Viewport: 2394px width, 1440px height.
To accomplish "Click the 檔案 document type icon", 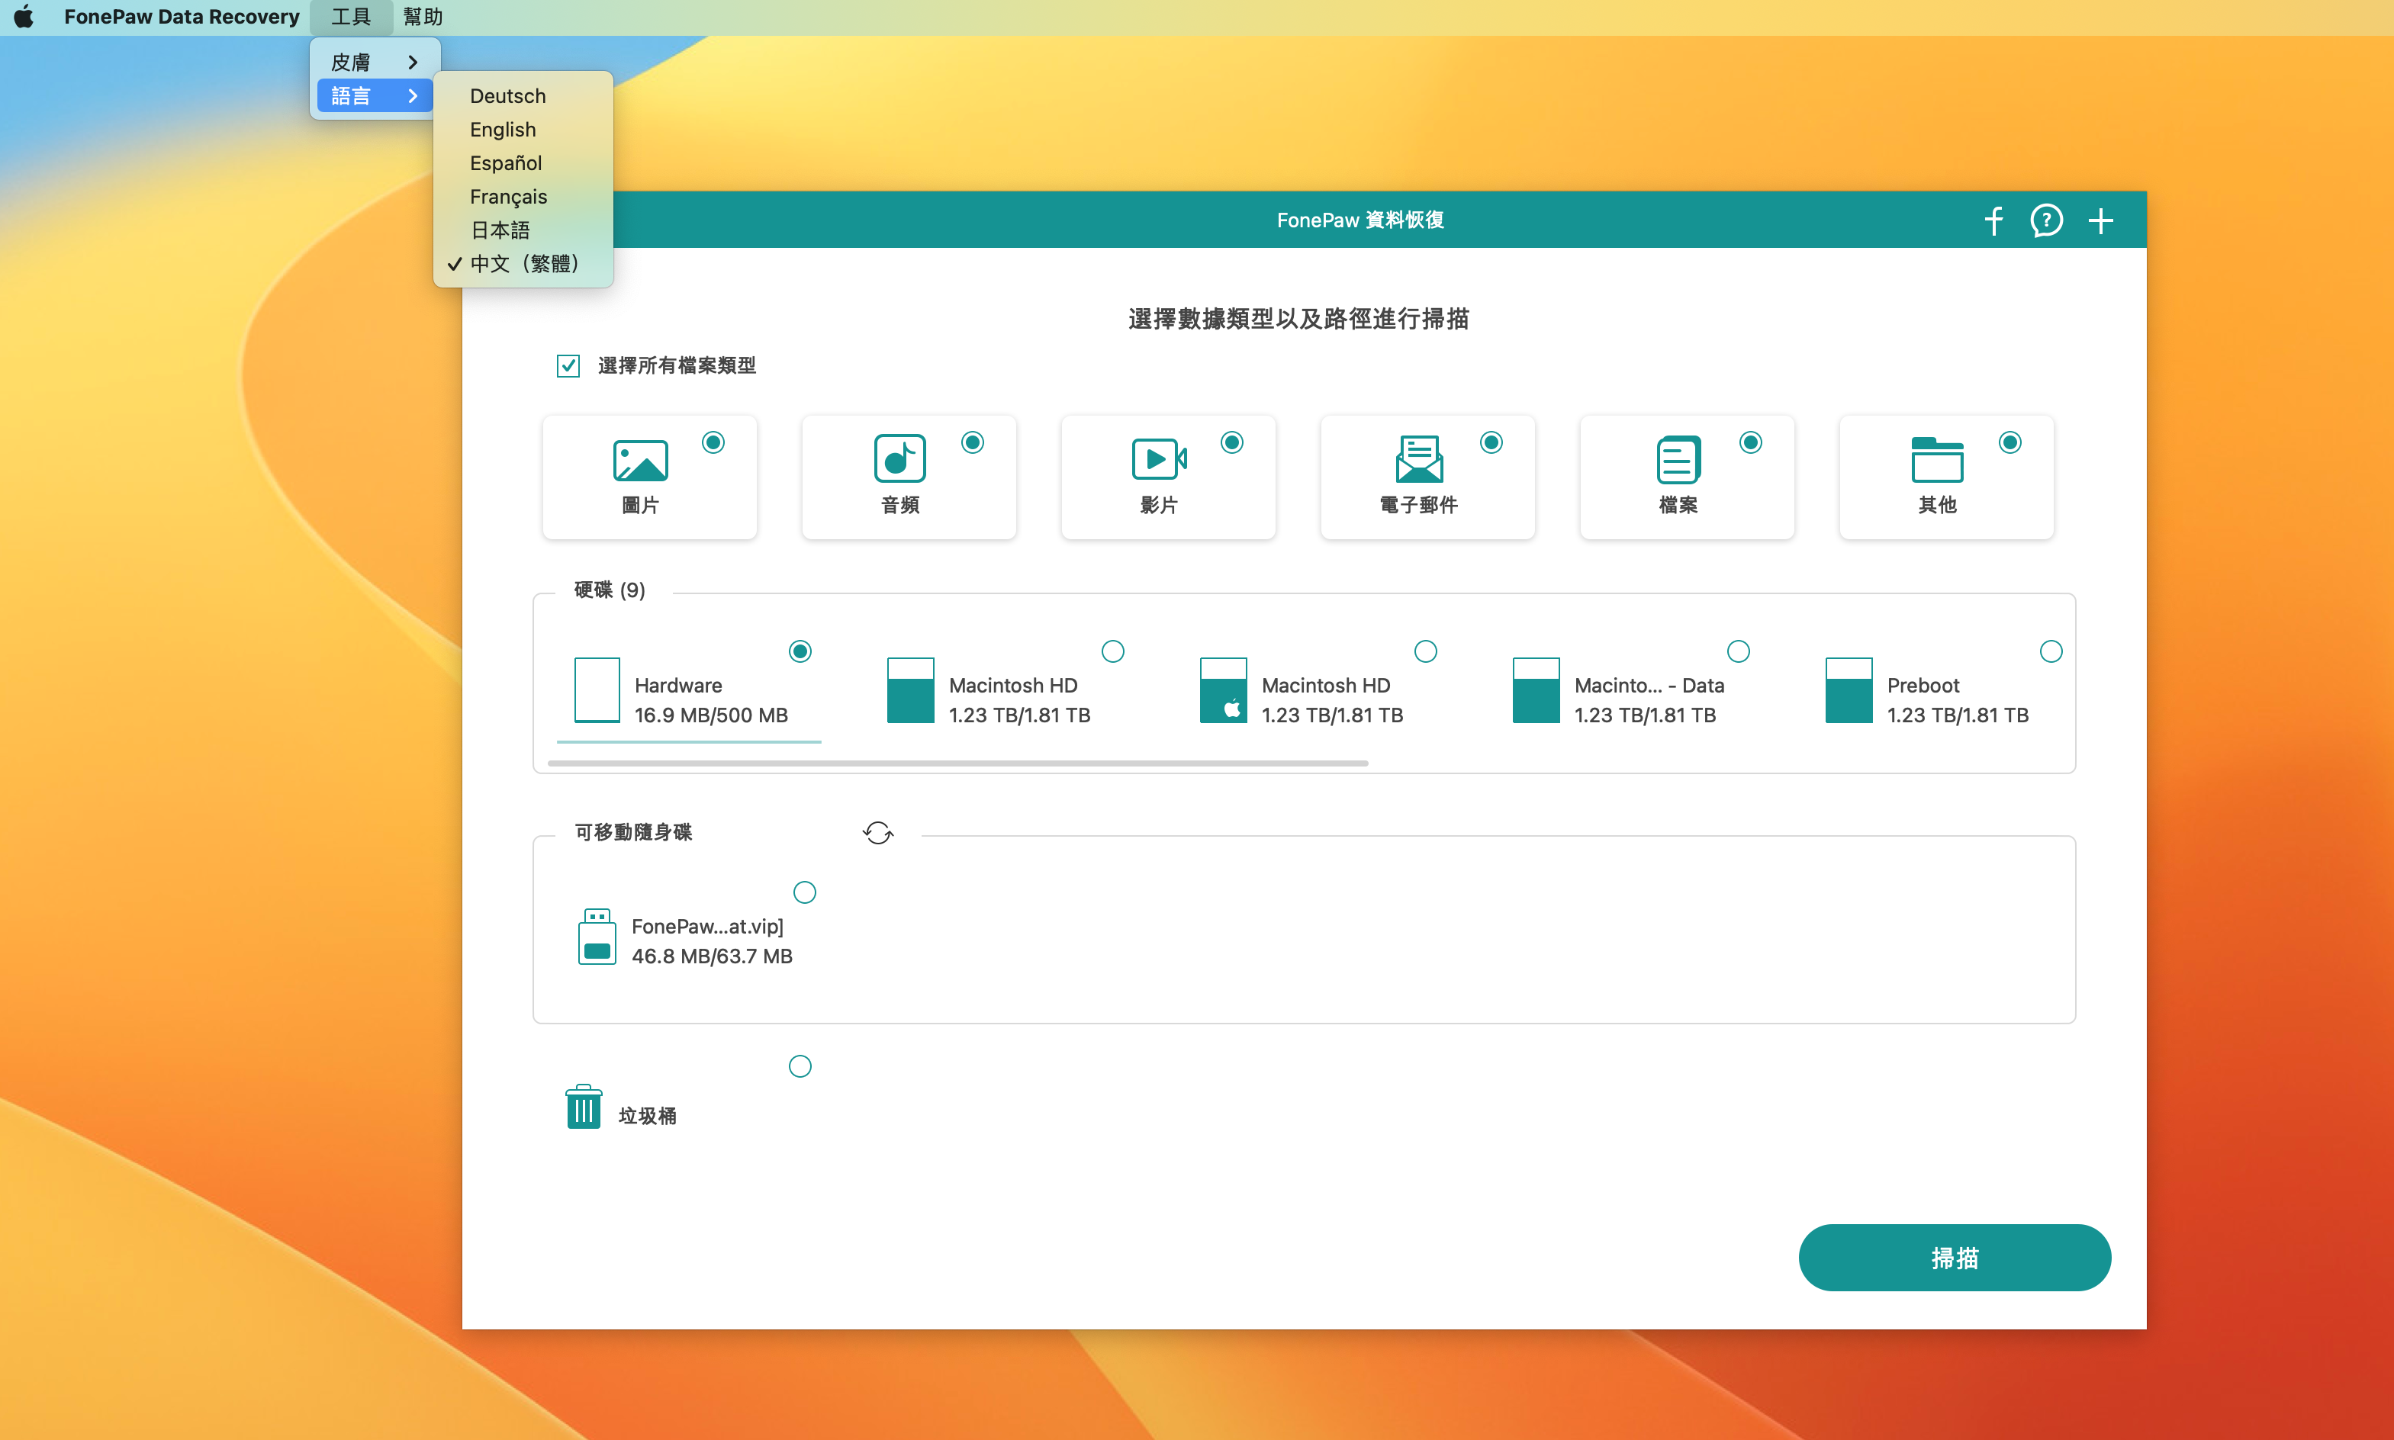I will [x=1678, y=460].
